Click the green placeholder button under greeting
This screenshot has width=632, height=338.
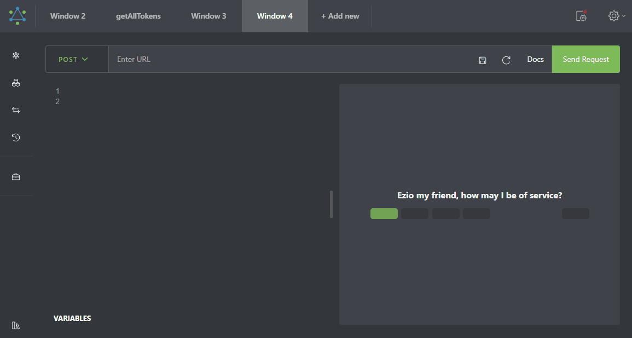(x=384, y=214)
